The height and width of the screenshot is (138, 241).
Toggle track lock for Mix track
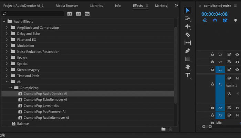pos(212,122)
